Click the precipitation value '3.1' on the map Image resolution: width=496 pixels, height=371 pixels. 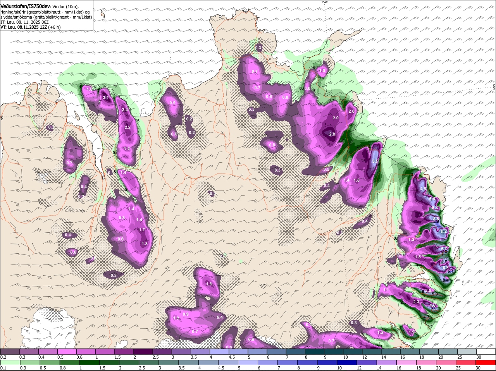[106, 98]
